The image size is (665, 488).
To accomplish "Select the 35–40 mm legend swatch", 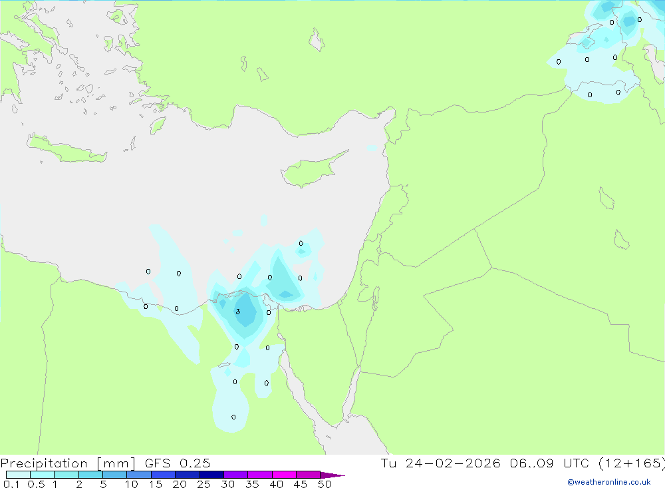I will [259, 475].
